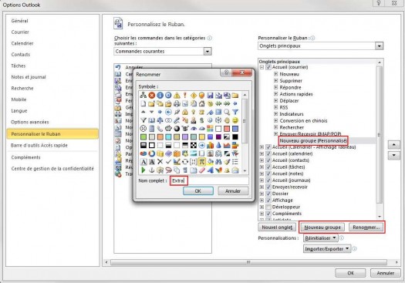Viewport: 405px width, 283px height.
Task: Toggle the Accueil (tâches) checkbox
Action: [268, 167]
